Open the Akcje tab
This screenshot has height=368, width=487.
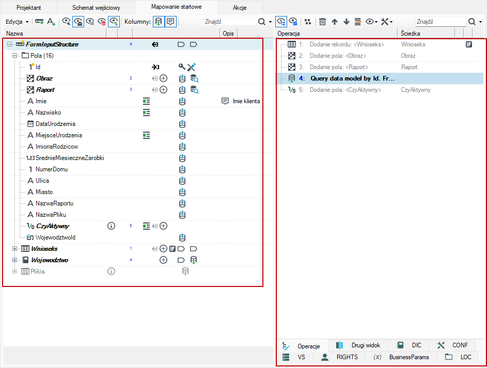[x=240, y=8]
